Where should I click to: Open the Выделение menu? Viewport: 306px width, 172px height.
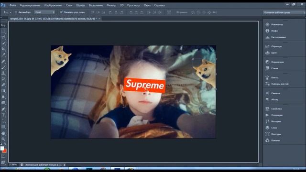point(96,5)
